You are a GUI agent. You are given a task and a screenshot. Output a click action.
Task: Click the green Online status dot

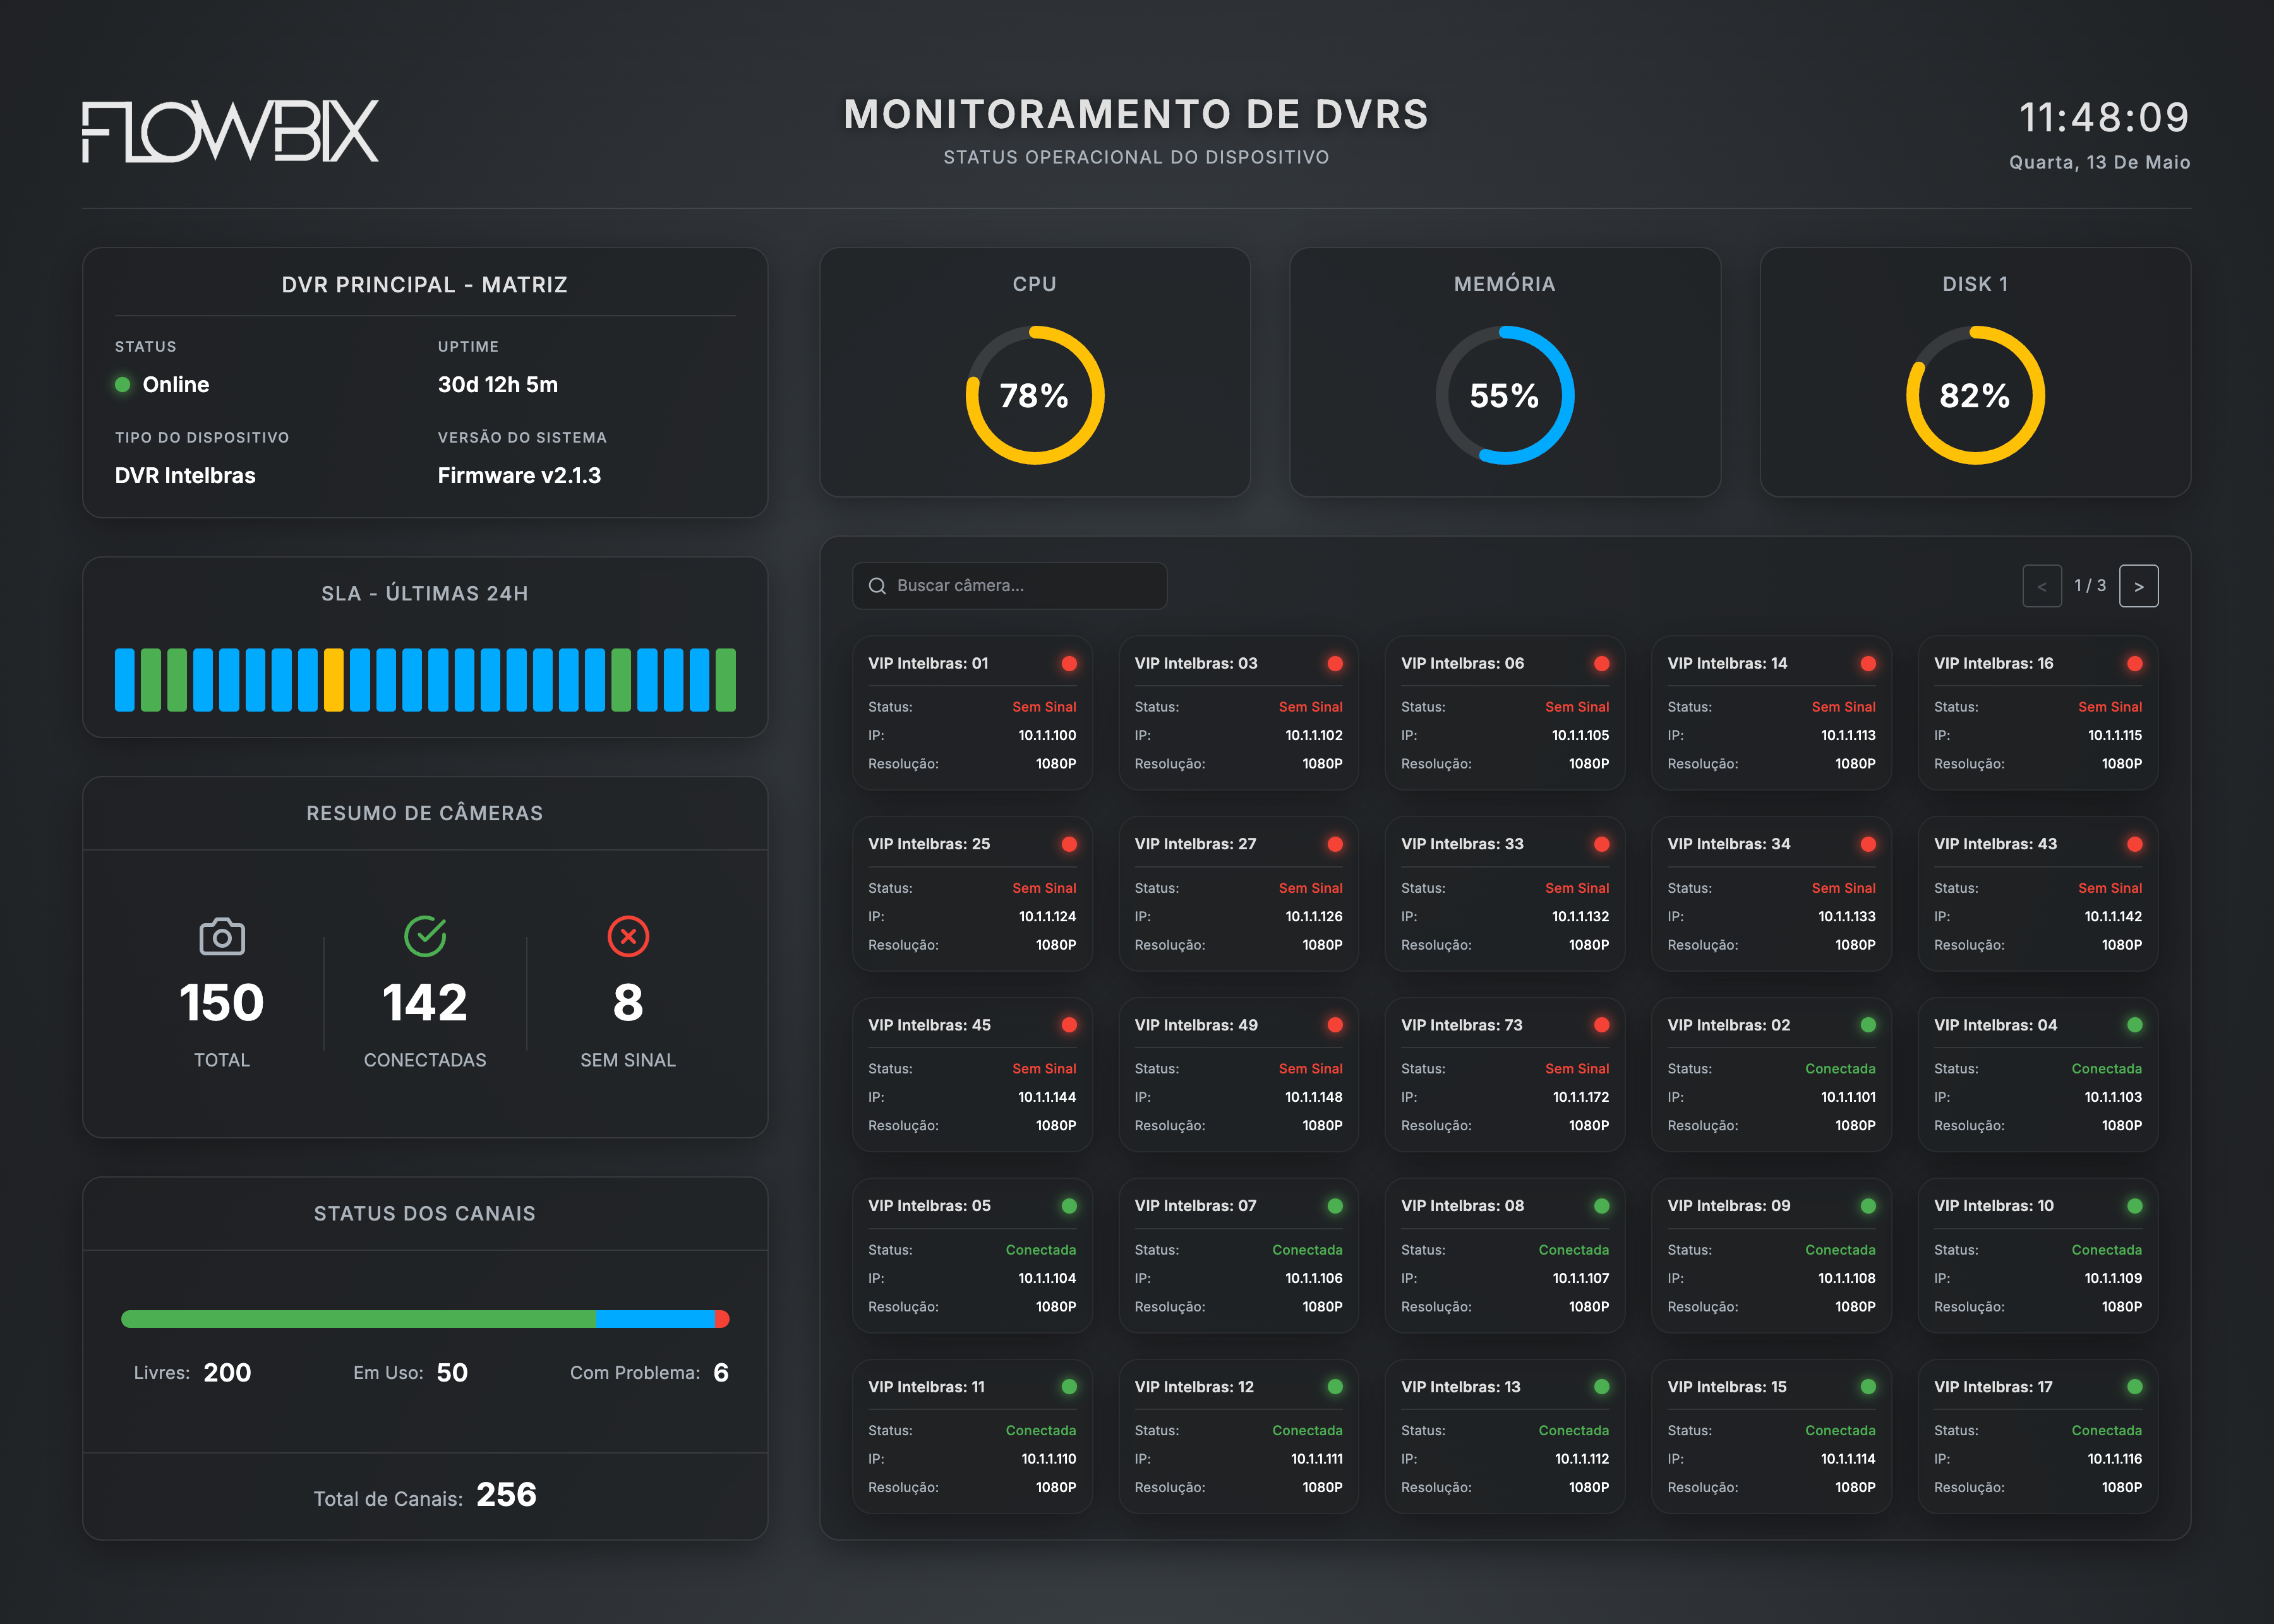122,384
